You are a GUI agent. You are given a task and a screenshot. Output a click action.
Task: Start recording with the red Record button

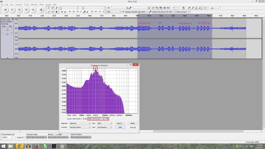(x=41, y=10)
